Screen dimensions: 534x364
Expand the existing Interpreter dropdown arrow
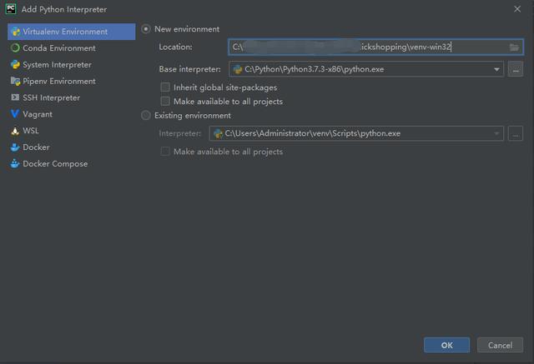496,133
